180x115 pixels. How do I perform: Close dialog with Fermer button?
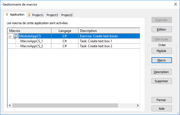point(161,100)
